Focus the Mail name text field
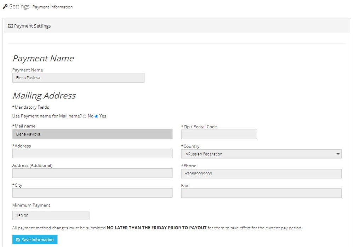 click(x=92, y=134)
